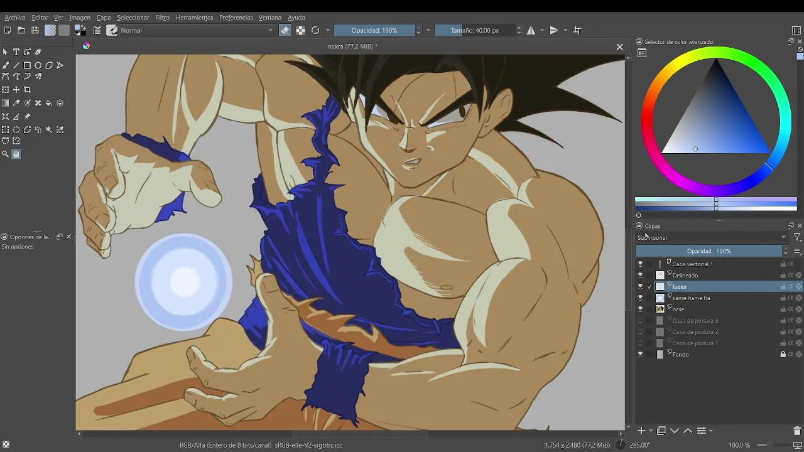Image resolution: width=804 pixels, height=452 pixels.
Task: Move layer down with the down arrow
Action: 675,431
